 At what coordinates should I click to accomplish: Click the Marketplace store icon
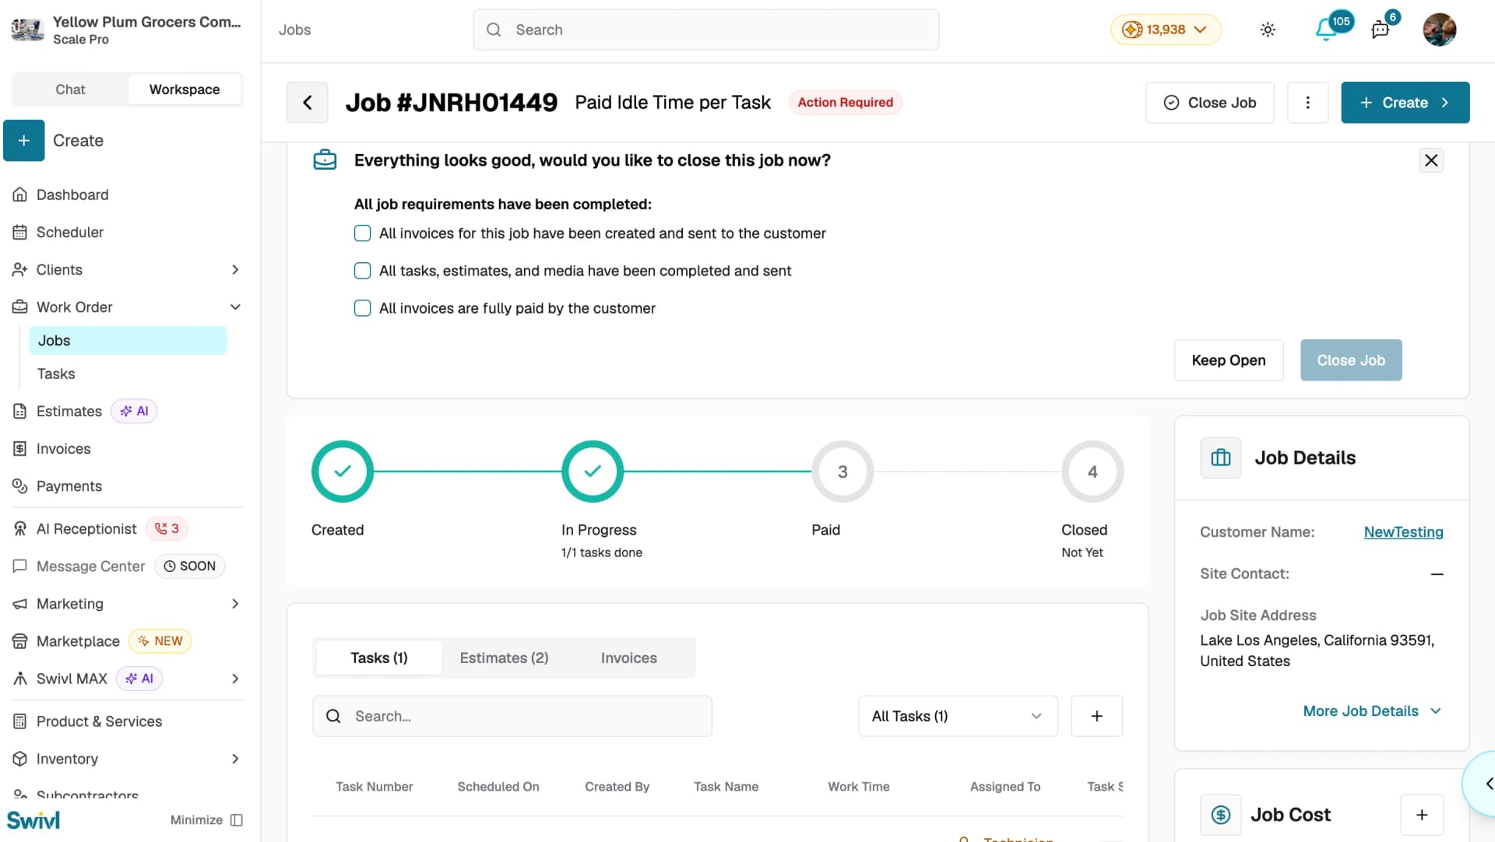click(20, 641)
